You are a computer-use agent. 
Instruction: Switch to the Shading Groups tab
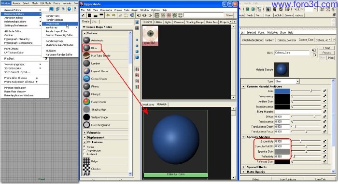pyautogui.click(x=195, y=22)
